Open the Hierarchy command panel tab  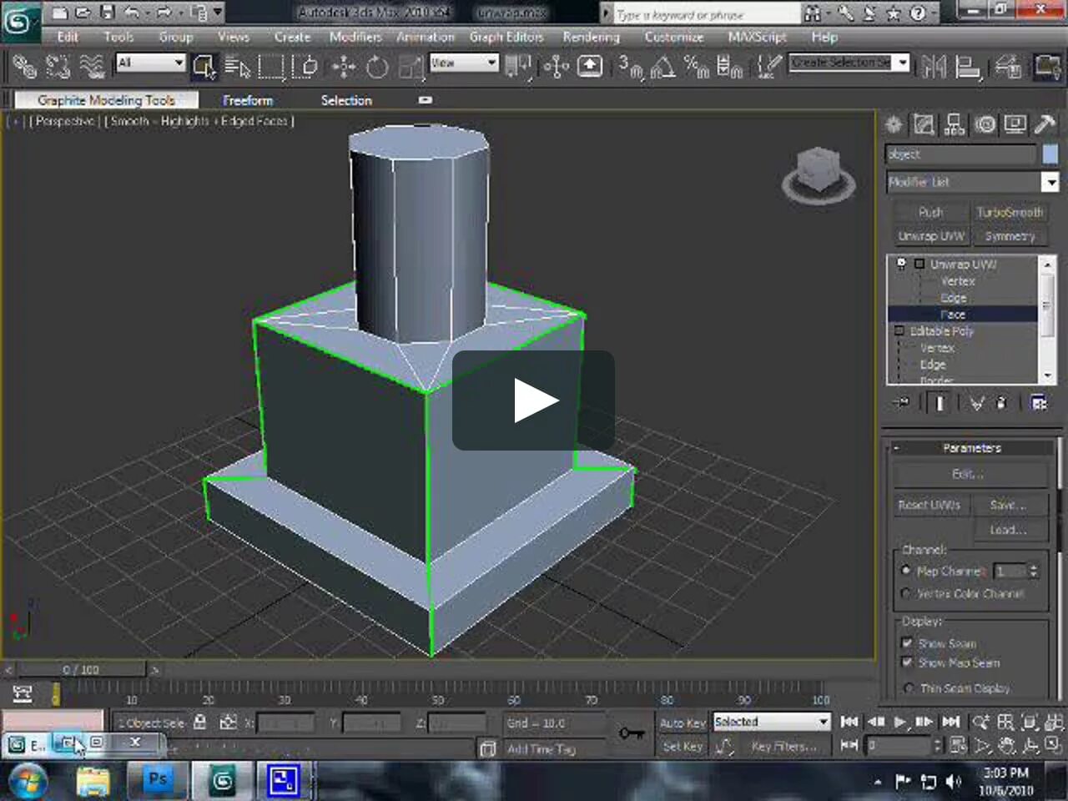pos(955,125)
